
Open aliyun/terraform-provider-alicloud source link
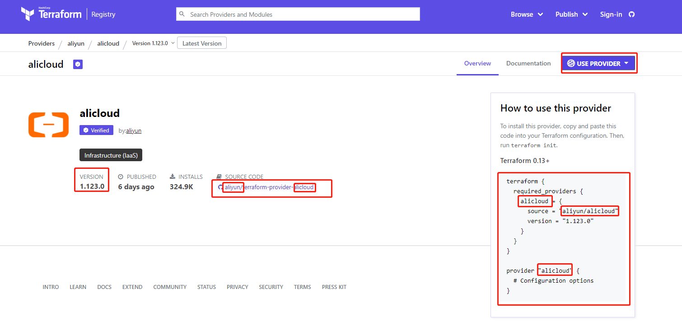269,187
